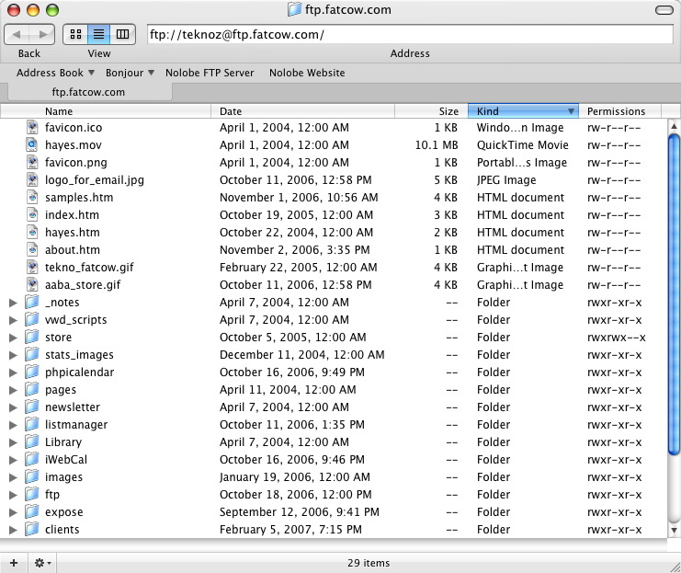
Task: Open Nolobe Website bookmark
Action: coord(307,73)
